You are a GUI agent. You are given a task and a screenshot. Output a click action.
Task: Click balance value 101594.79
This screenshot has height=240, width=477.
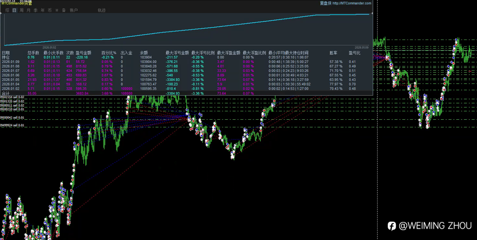point(148,80)
